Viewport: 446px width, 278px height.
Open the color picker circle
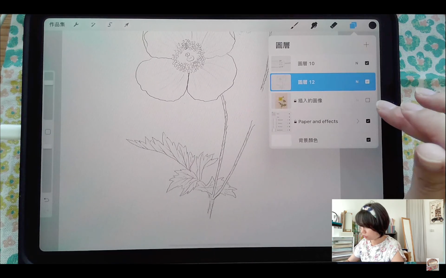pyautogui.click(x=372, y=25)
